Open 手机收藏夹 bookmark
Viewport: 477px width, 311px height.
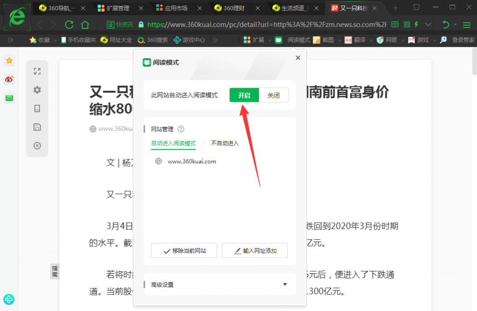pyautogui.click(x=78, y=40)
